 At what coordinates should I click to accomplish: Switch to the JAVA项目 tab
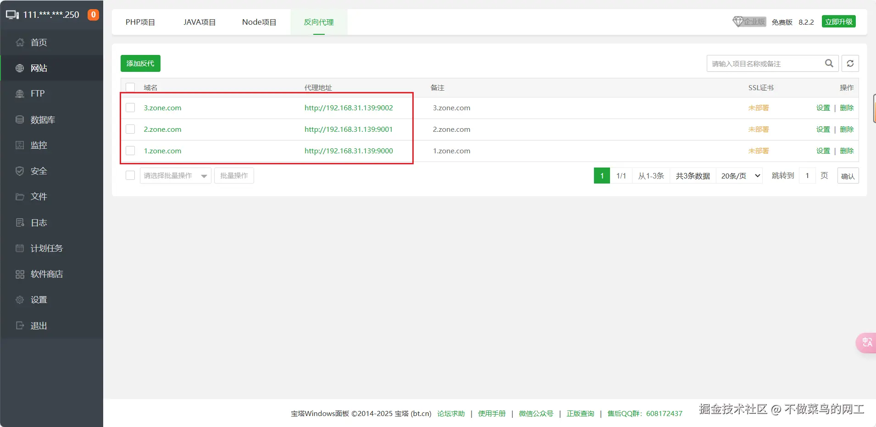[x=200, y=22]
